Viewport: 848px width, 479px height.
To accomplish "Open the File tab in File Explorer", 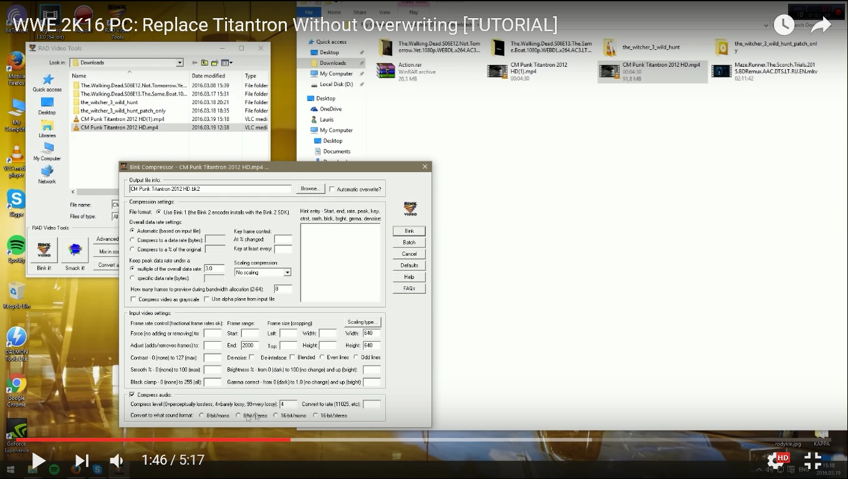I will tap(309, 12).
